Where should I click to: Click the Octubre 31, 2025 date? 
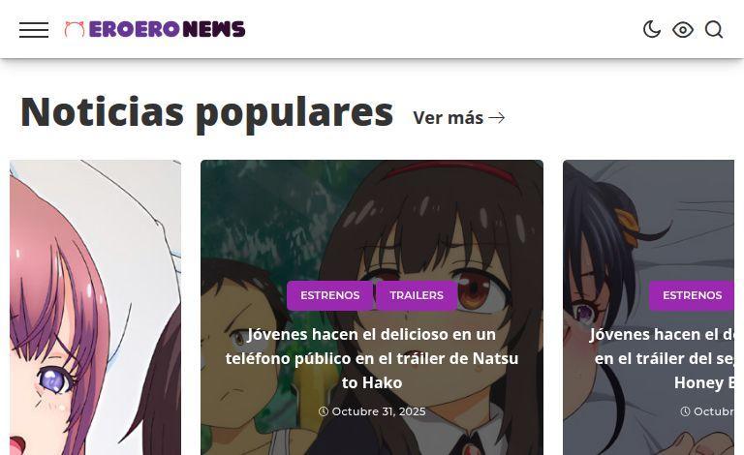pos(379,411)
